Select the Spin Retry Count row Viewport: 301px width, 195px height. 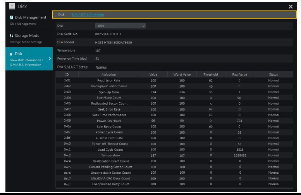(174, 127)
